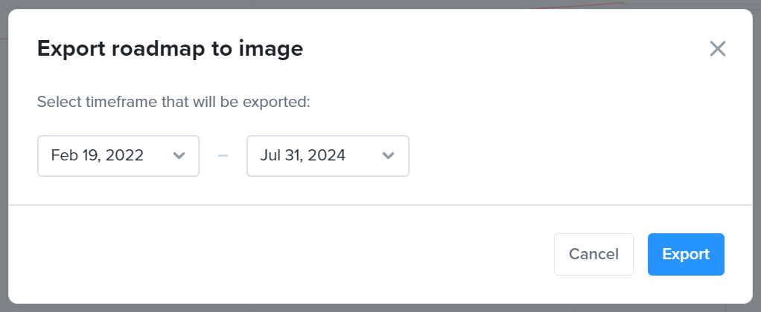Change the export end date field

[328, 156]
